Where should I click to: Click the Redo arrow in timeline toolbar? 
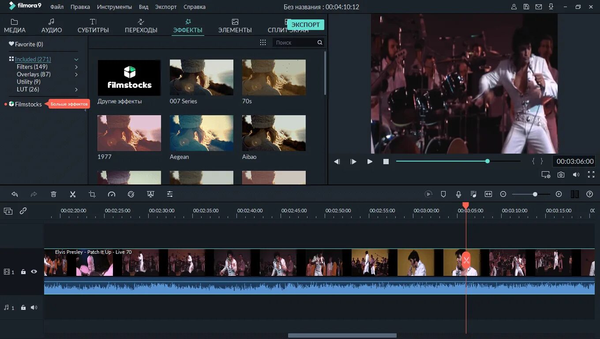tap(34, 194)
